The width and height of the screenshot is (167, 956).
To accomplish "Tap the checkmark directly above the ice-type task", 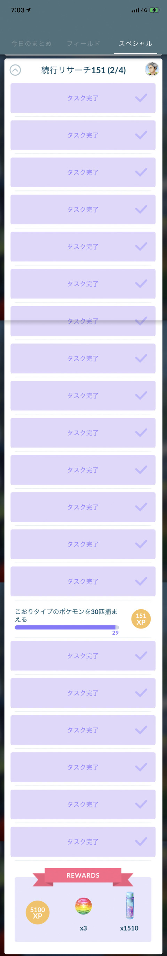I will [x=141, y=581].
